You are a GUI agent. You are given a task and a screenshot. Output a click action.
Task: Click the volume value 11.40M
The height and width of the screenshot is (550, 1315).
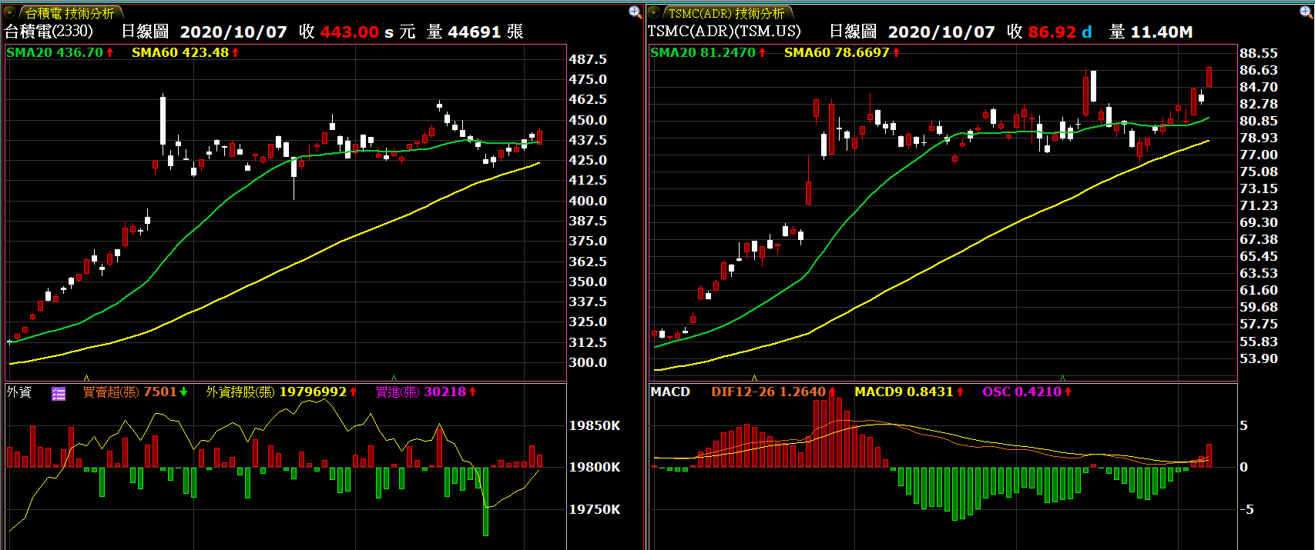1162,32
